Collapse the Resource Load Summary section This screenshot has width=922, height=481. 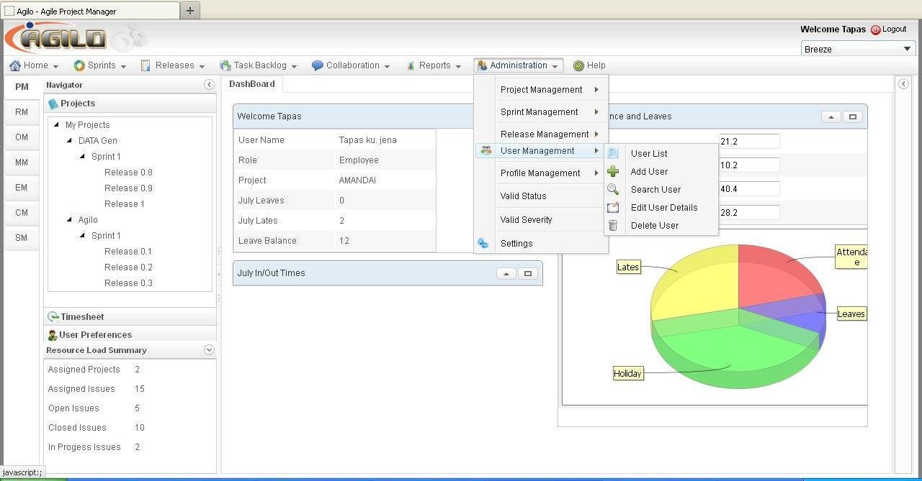coord(209,349)
